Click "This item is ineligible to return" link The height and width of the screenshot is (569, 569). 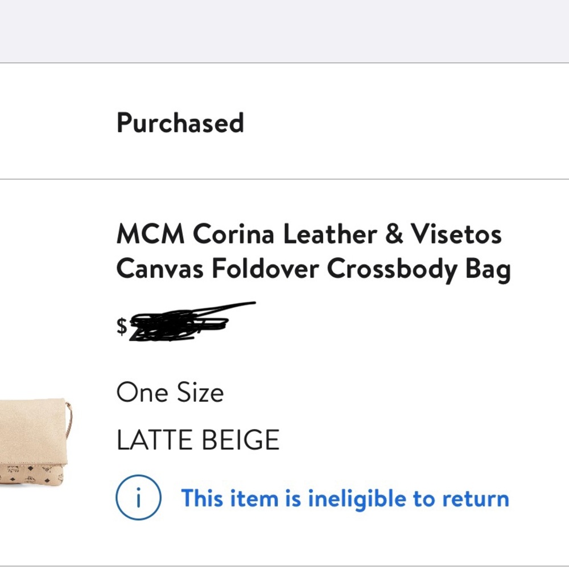click(x=345, y=498)
